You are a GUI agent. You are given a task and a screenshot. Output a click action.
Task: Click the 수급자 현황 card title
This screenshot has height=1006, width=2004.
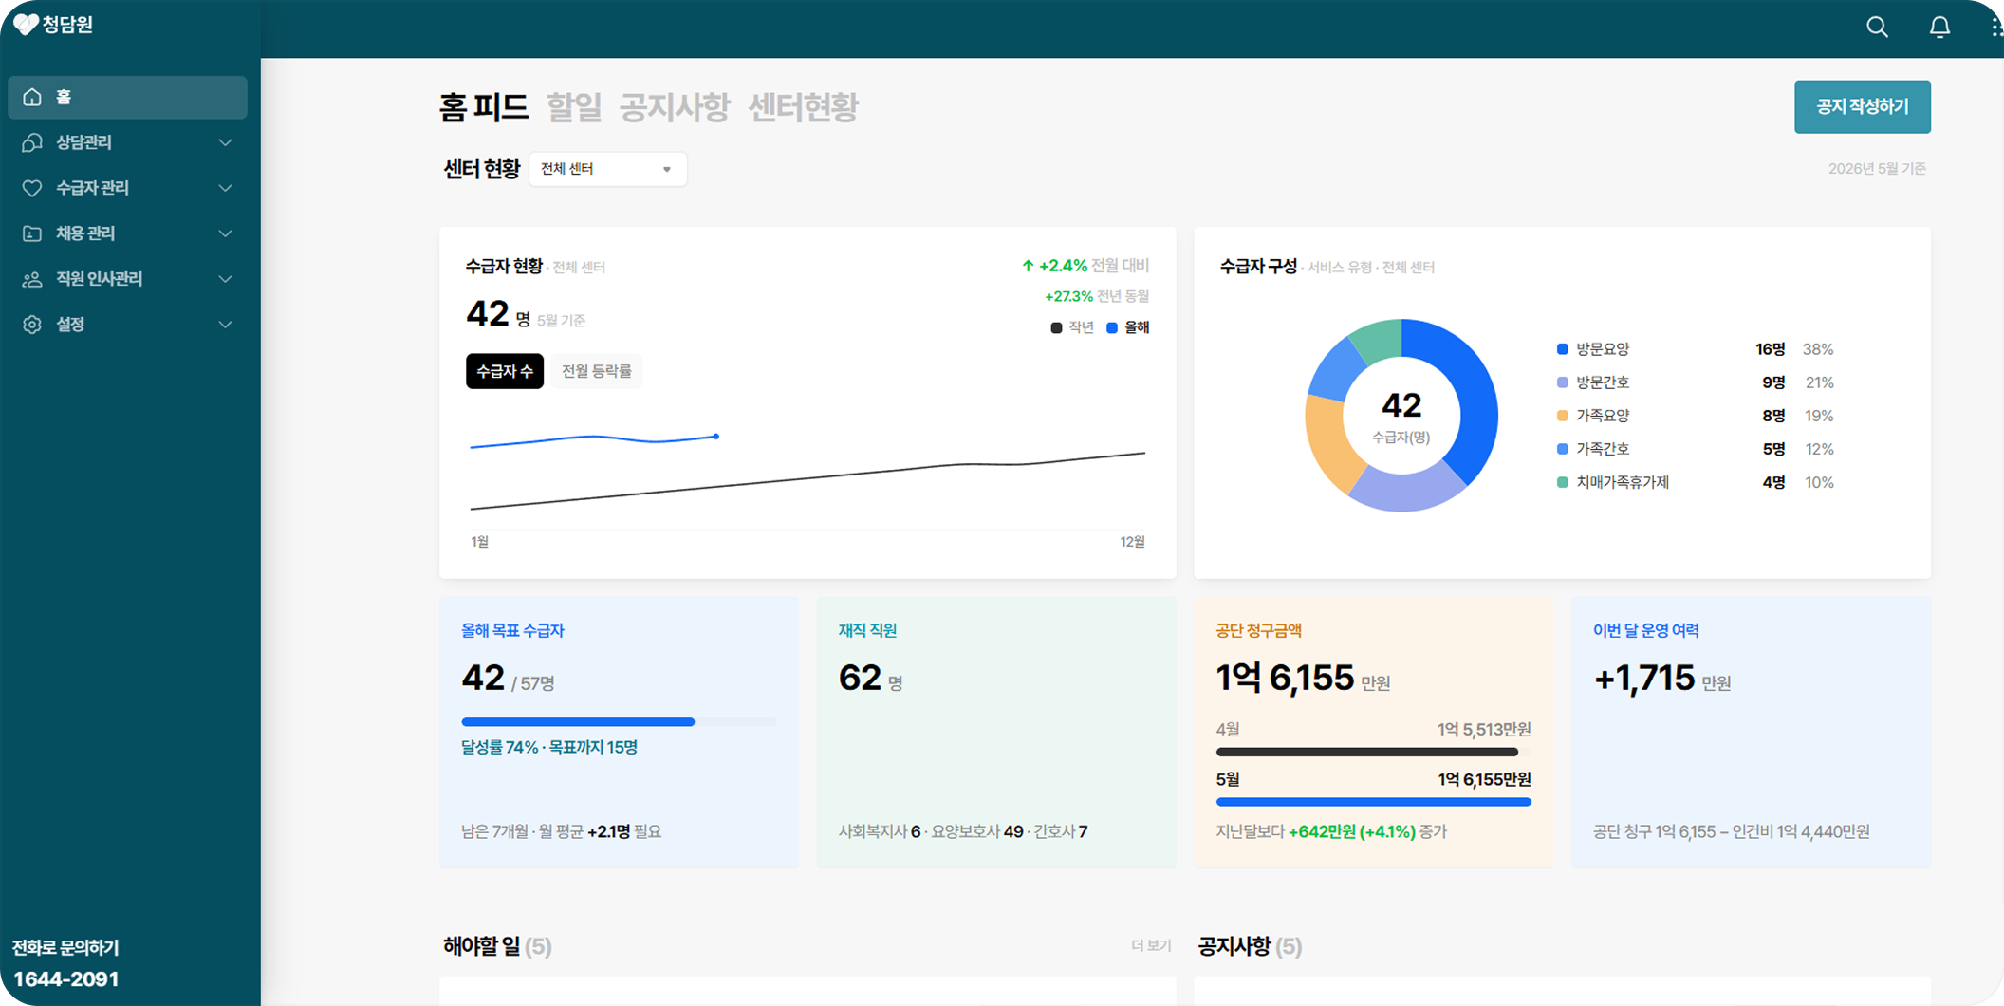point(504,267)
